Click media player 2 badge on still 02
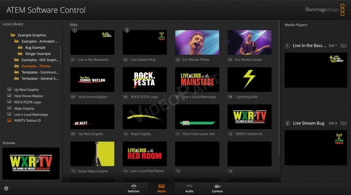This screenshot has width=351, height=195. point(127,30)
